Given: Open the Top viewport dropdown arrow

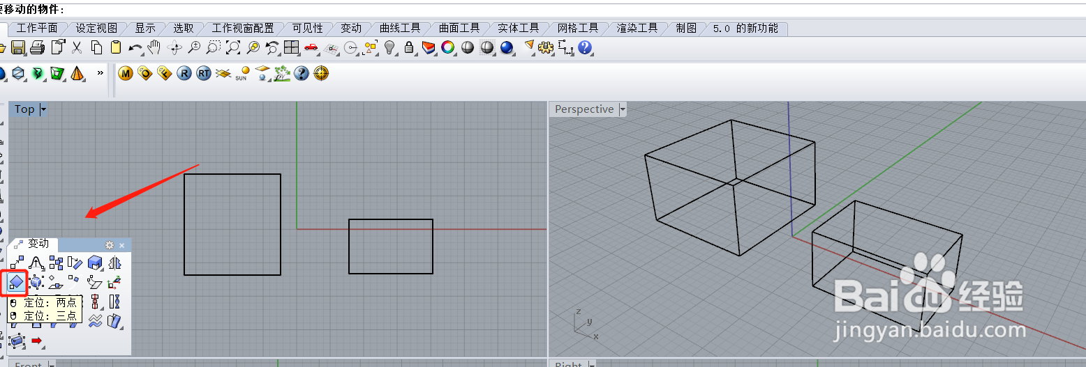Looking at the screenshot, I should [x=43, y=109].
